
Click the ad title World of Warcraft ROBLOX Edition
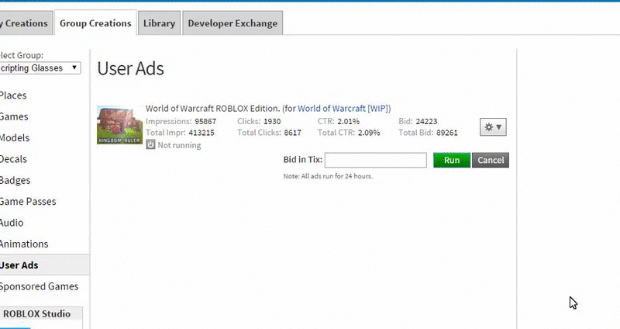[x=212, y=109]
